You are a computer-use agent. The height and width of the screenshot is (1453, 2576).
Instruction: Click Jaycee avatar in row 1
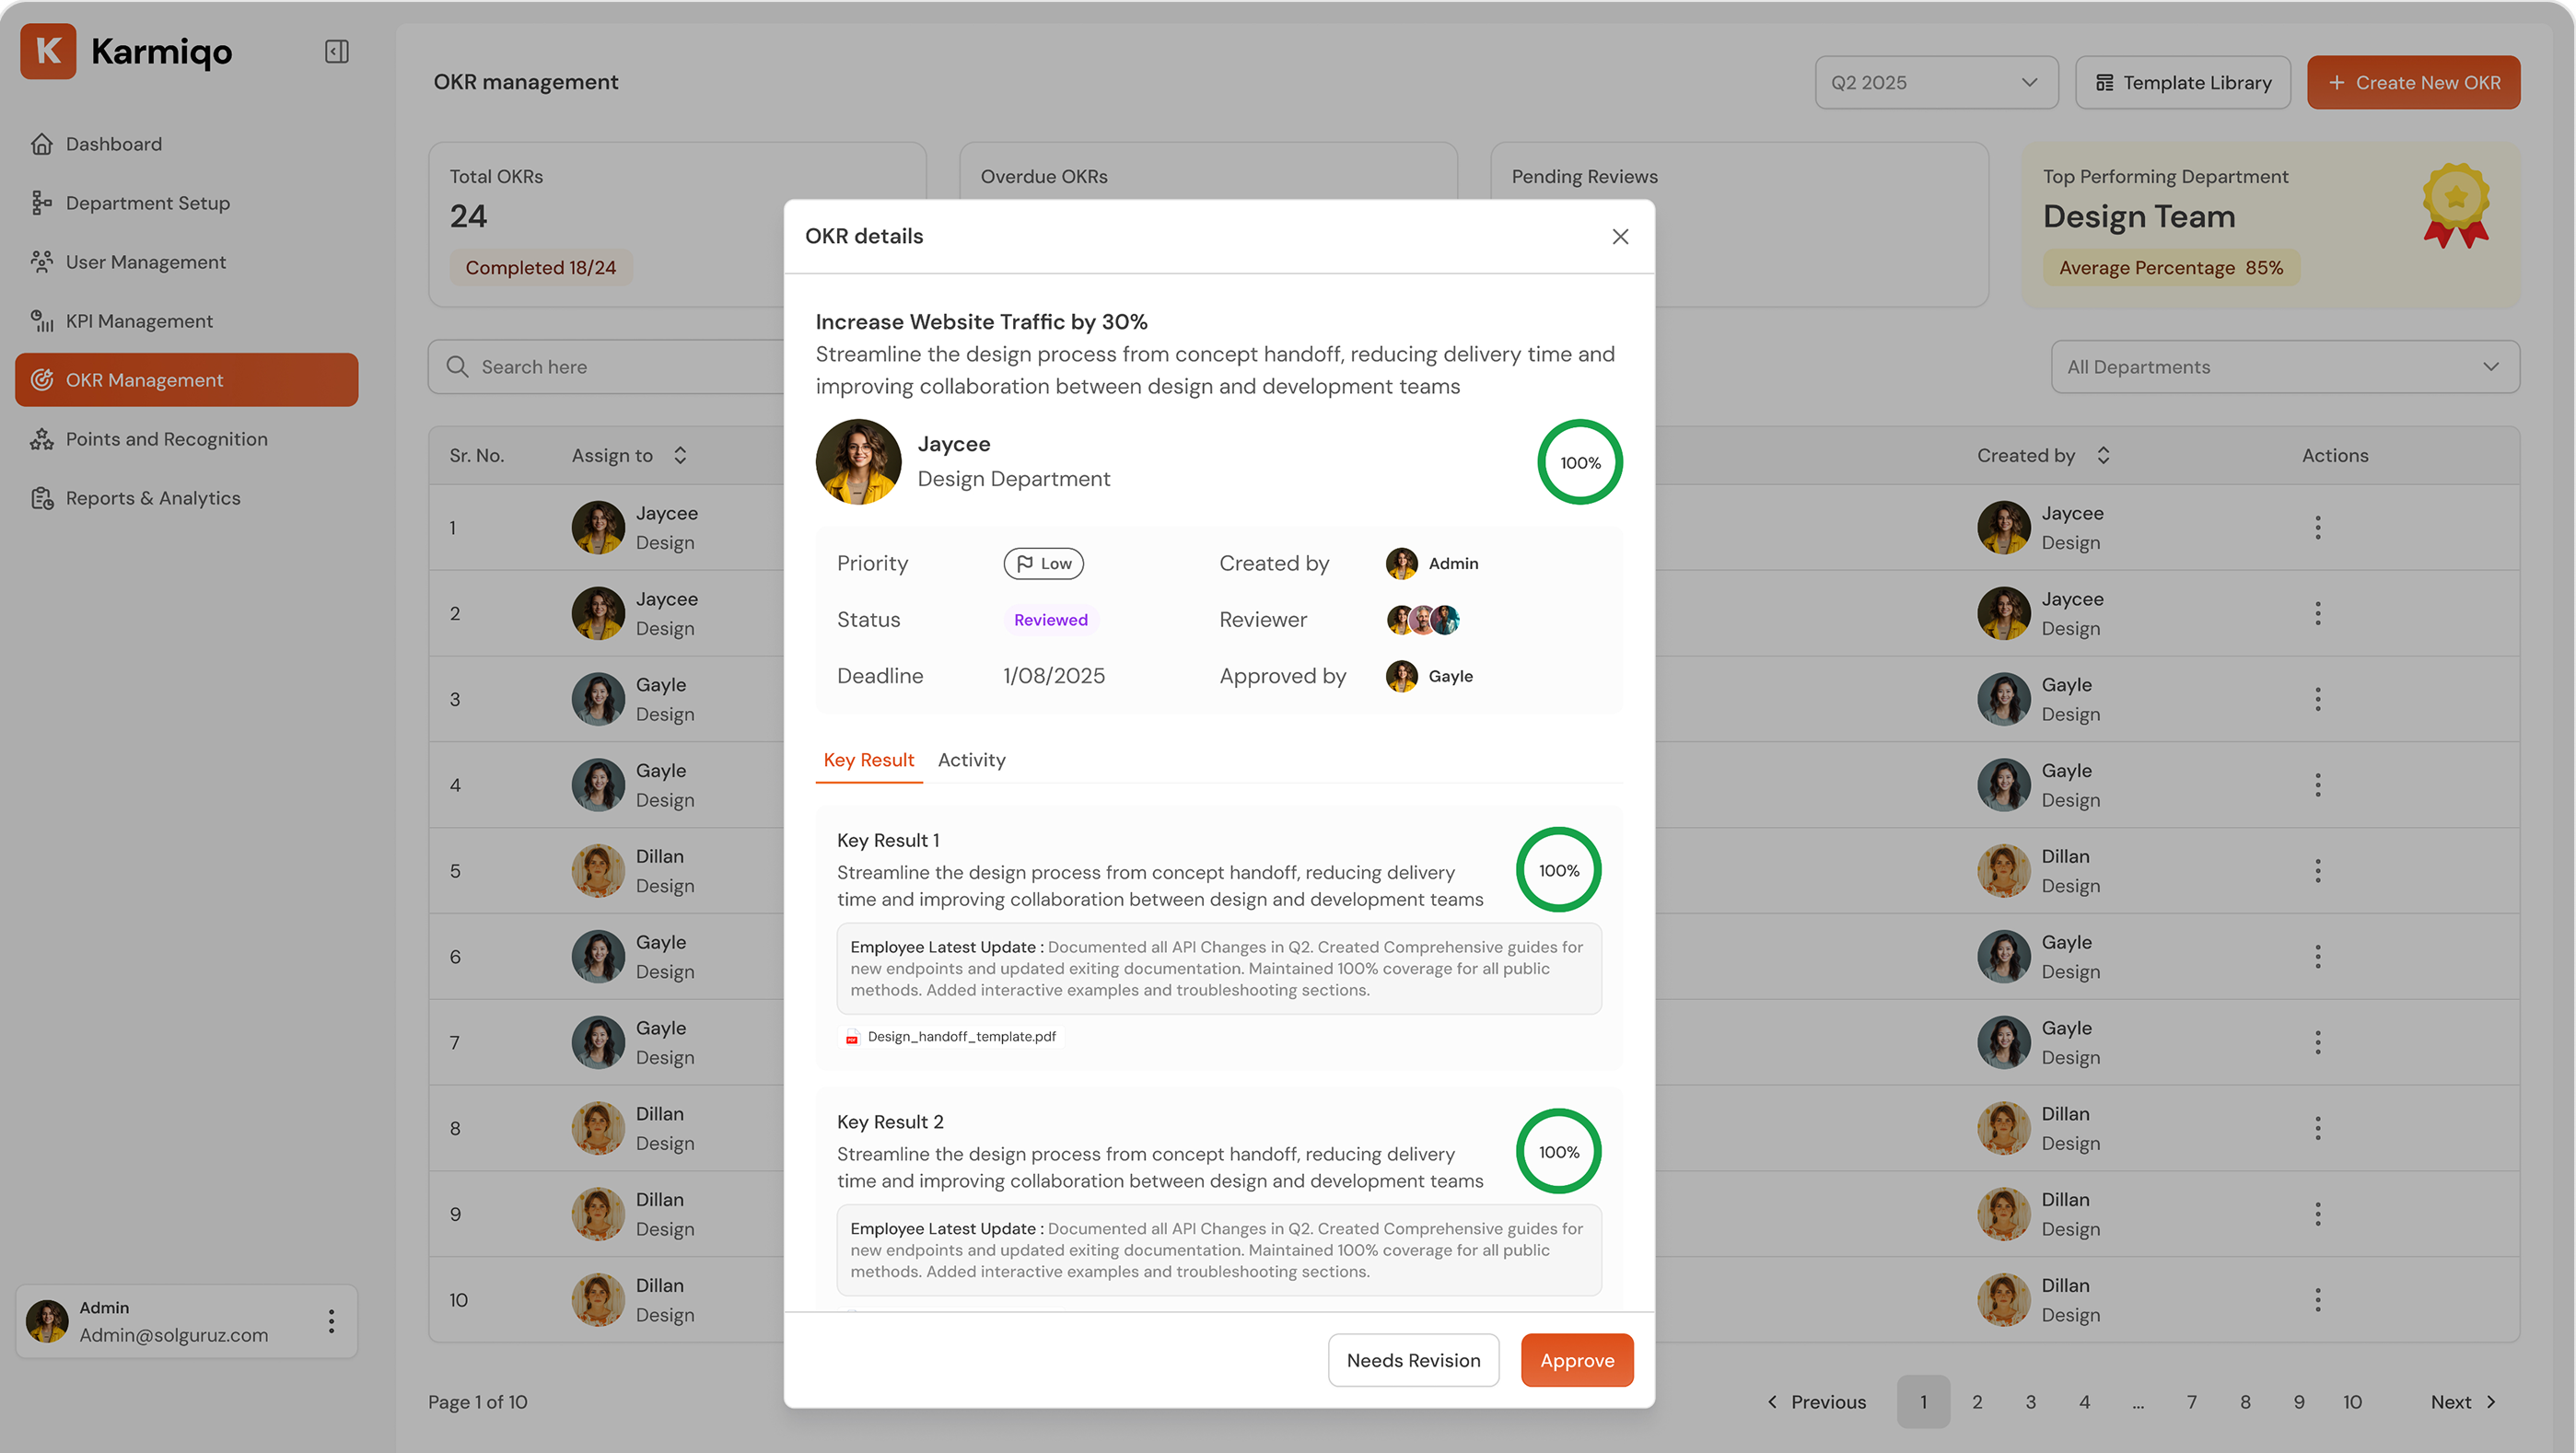pos(598,528)
